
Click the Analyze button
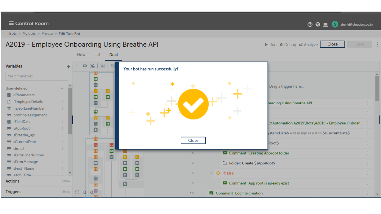[x=308, y=45]
